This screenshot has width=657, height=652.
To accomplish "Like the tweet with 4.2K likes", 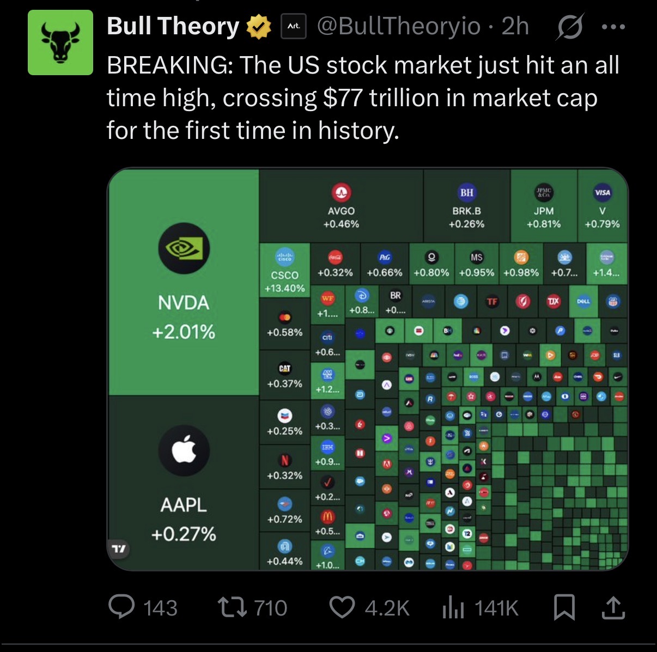I will pos(343,607).
